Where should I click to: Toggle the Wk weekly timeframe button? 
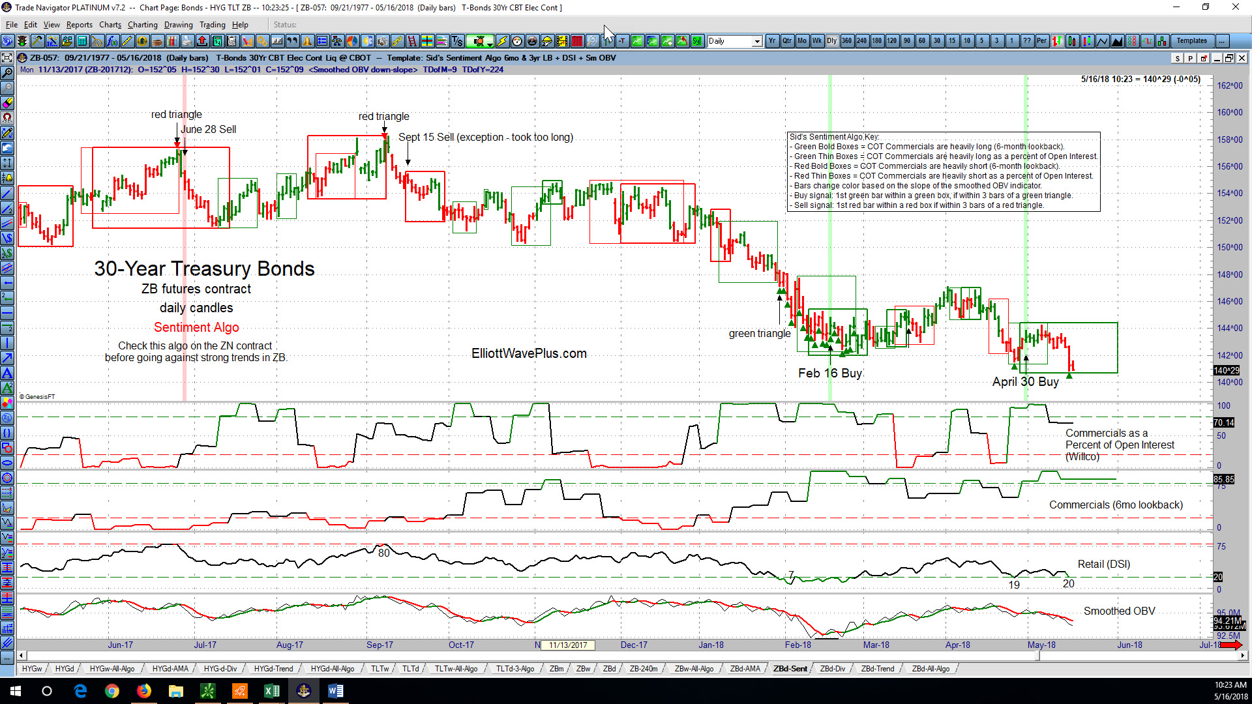tap(816, 41)
